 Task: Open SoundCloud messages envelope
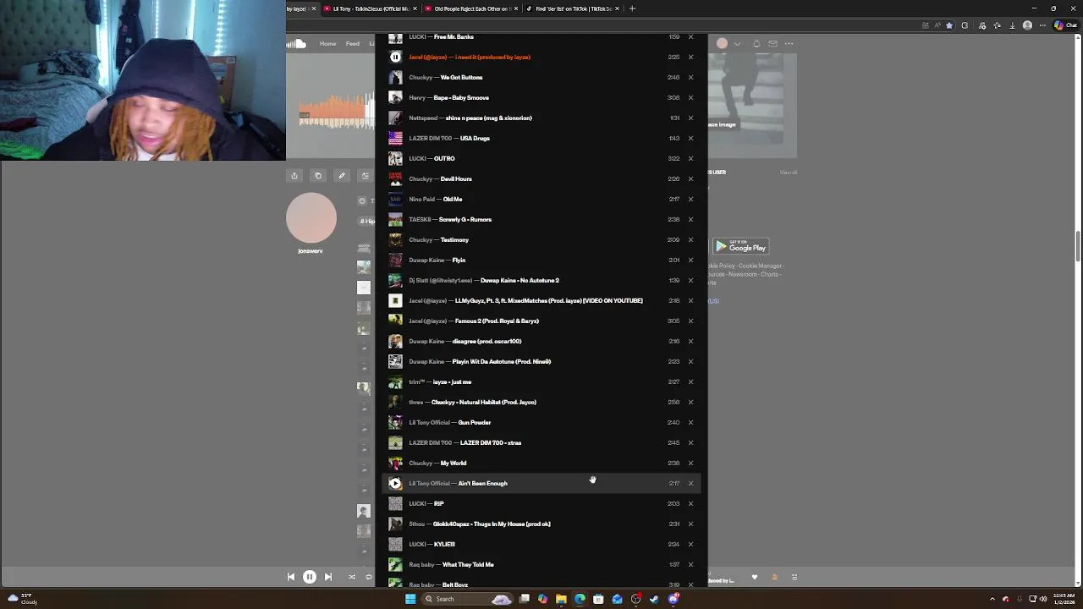point(772,44)
